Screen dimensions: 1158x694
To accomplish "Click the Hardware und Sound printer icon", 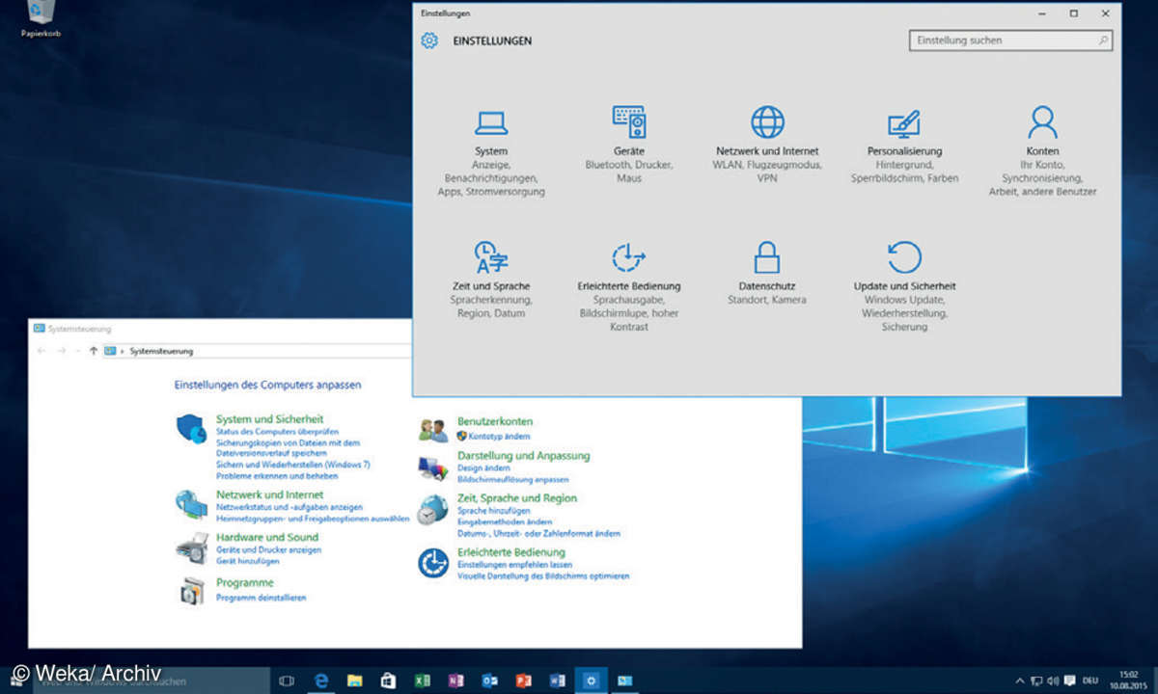I will [191, 547].
